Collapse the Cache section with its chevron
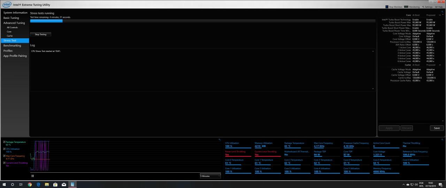This screenshot has height=188, width=446. 440,65
